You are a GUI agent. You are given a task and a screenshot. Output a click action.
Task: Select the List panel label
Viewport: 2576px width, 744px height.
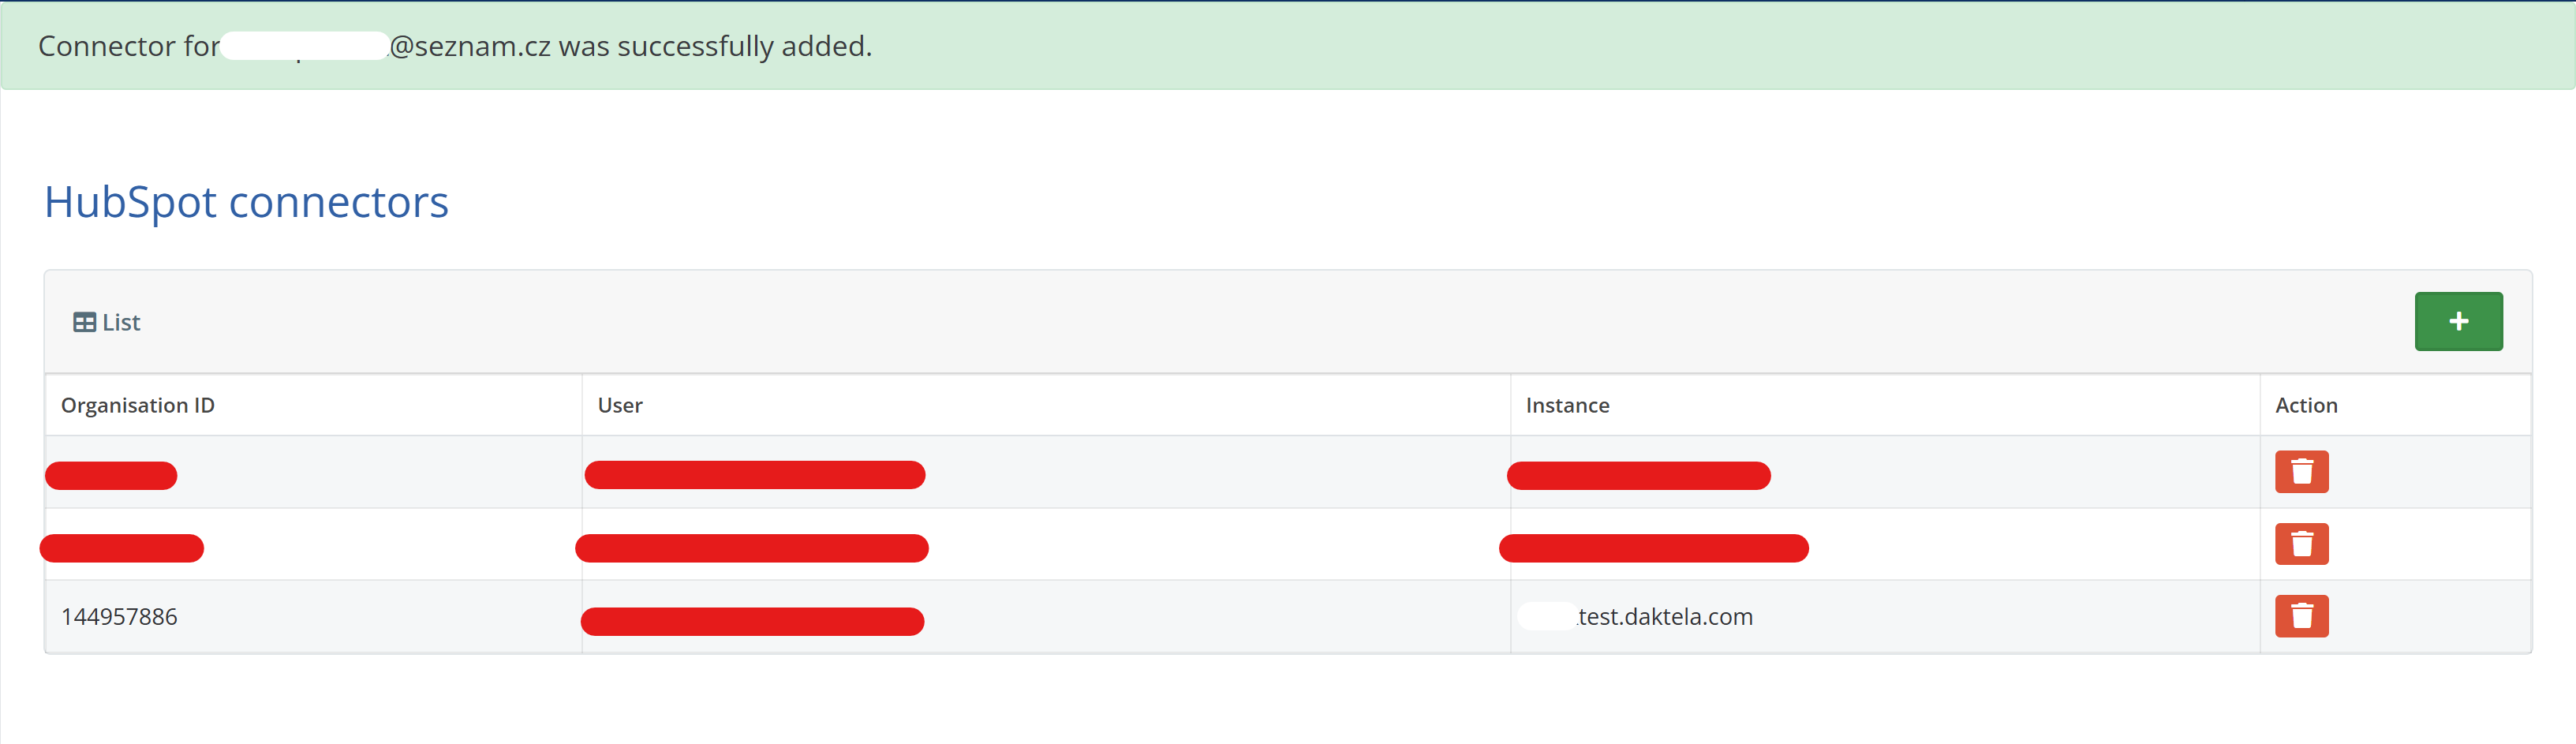[121, 322]
